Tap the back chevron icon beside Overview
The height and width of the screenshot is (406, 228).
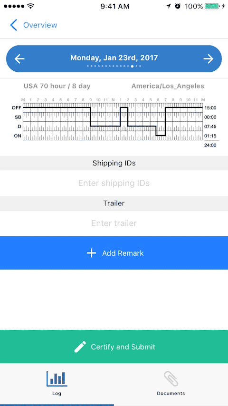(x=13, y=25)
